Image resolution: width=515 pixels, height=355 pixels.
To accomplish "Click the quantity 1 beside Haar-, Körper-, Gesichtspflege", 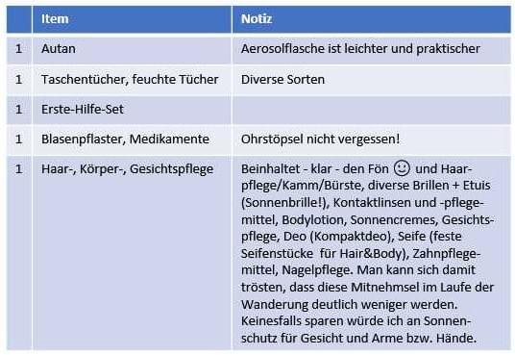I will pyautogui.click(x=18, y=168).
